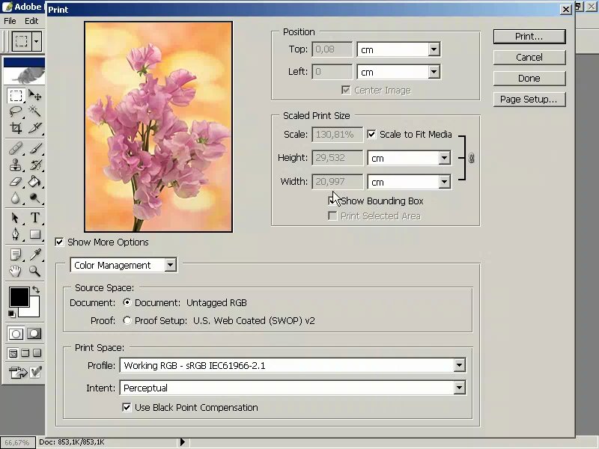Screen dimensions: 599x449
Task: Open the File menu
Action: point(10,21)
